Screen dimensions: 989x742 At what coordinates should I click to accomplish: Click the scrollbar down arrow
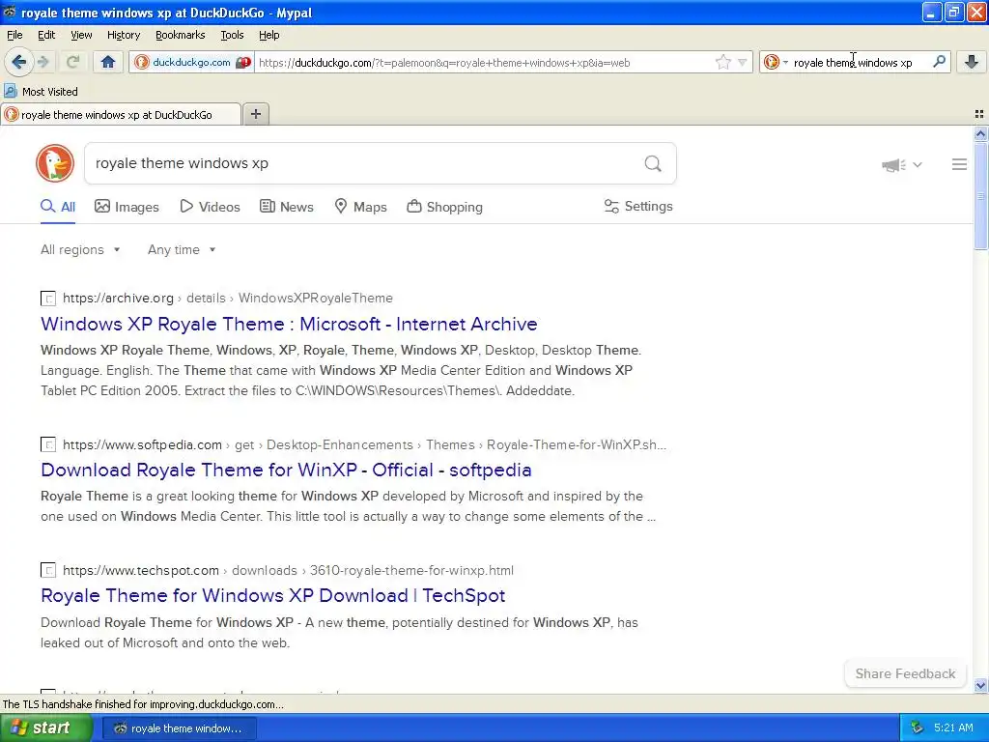pyautogui.click(x=980, y=685)
